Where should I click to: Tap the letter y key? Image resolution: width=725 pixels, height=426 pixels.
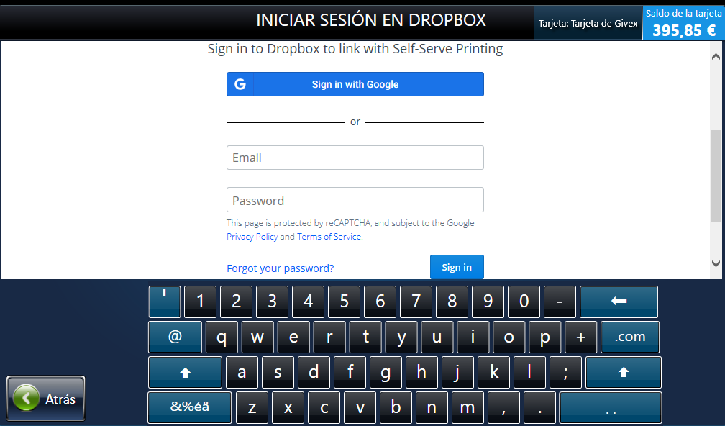401,337
